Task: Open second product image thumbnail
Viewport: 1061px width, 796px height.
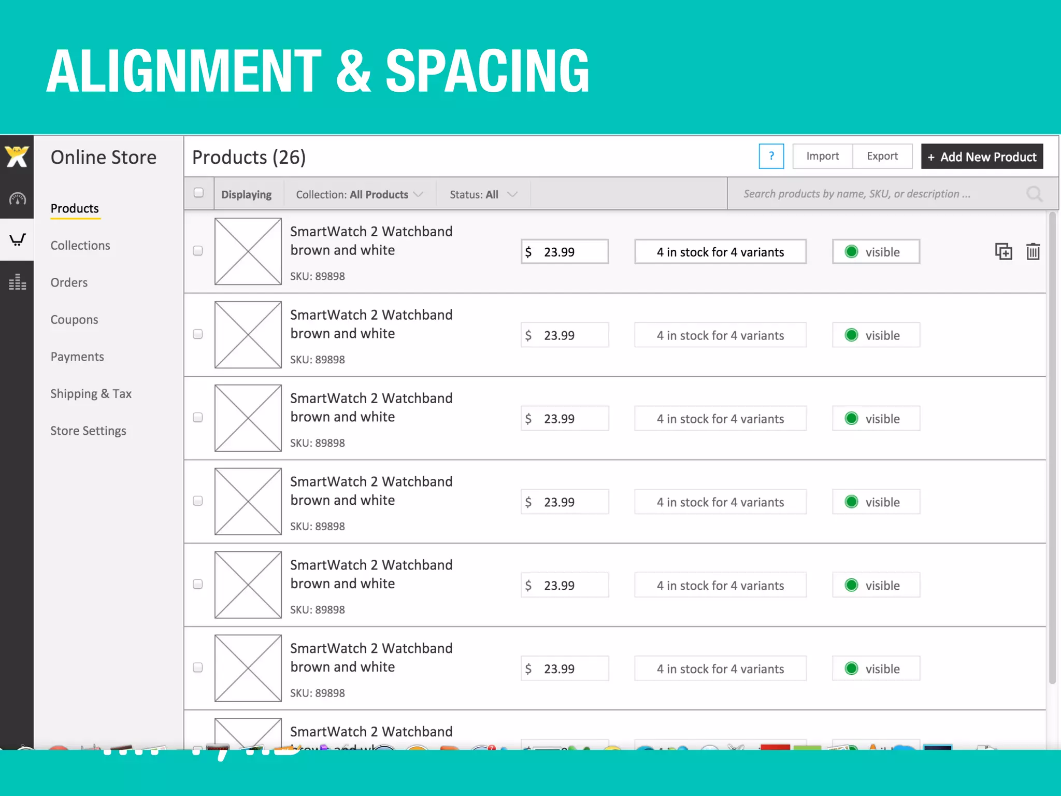Action: tap(248, 335)
